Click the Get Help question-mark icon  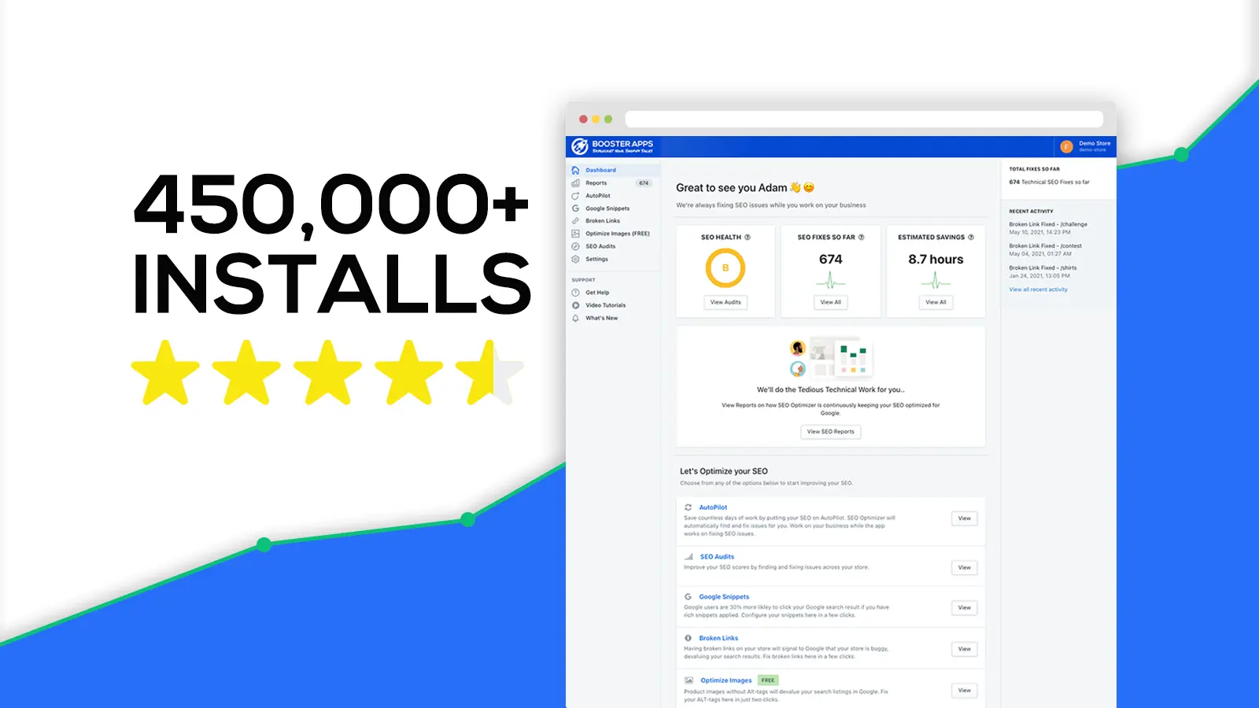pos(575,292)
